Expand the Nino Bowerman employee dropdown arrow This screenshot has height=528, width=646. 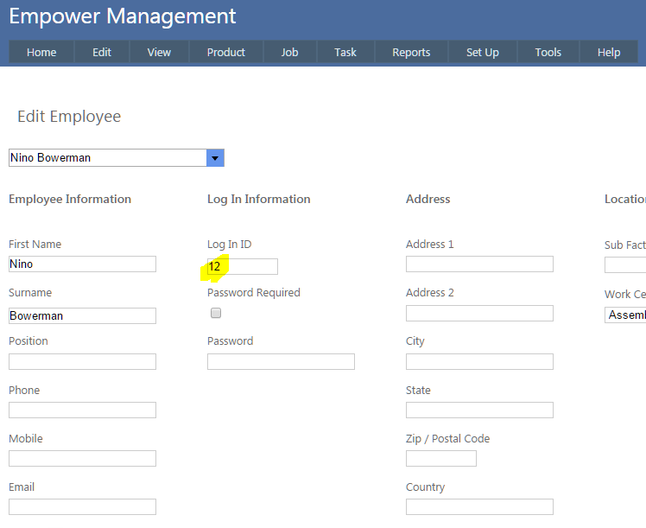(x=215, y=158)
